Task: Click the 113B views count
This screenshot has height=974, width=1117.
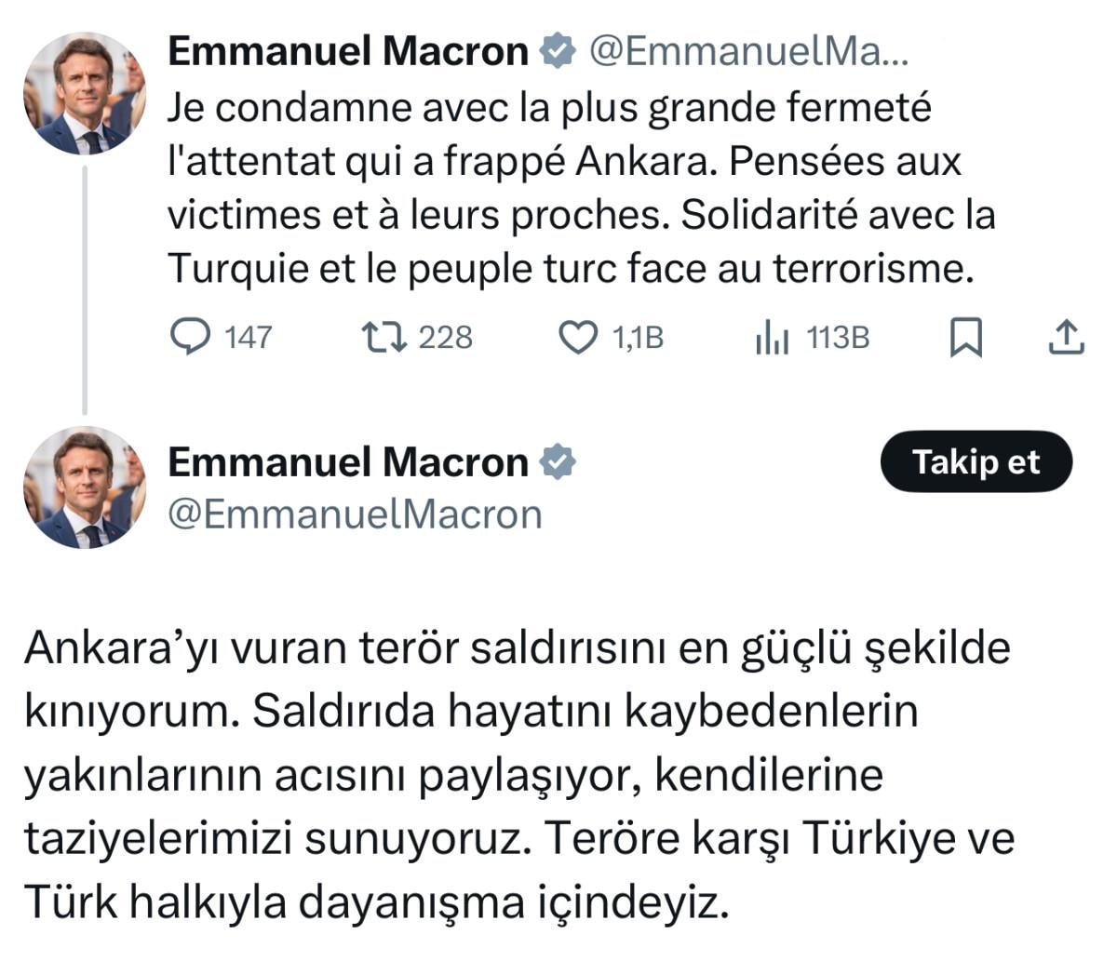Action: (x=838, y=337)
